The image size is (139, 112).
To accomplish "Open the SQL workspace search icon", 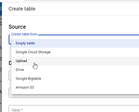I will tap(1, 48).
